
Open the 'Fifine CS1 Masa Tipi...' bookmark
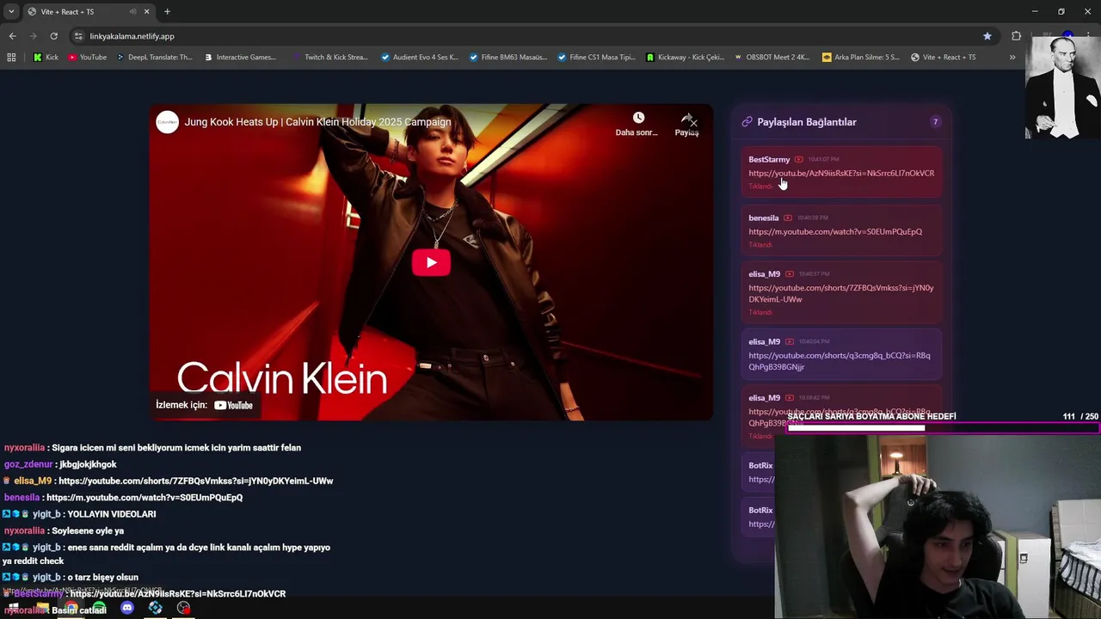pos(596,58)
